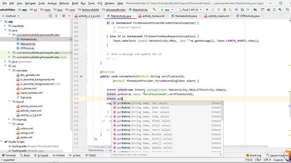Collapse the app module tree node
This screenshot has height=163, width=291.
coord(2,21)
